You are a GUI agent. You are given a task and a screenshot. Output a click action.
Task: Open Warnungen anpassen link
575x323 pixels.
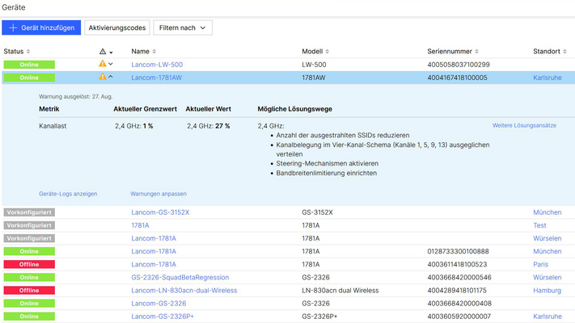click(159, 194)
